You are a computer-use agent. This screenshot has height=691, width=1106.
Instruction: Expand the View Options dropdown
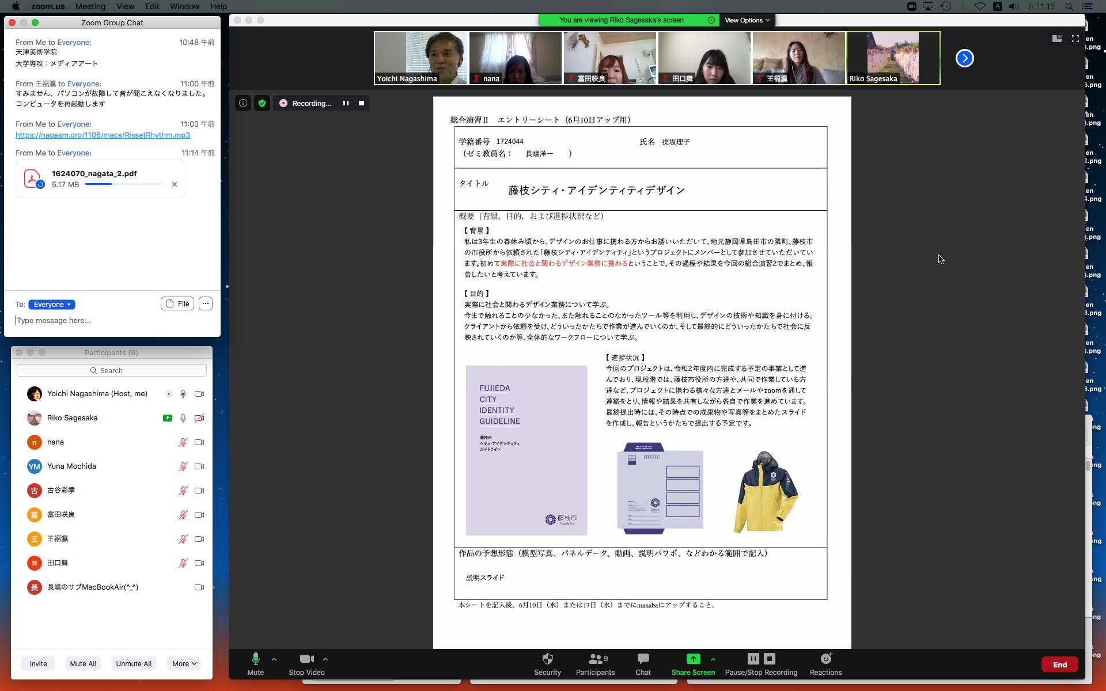tap(747, 20)
